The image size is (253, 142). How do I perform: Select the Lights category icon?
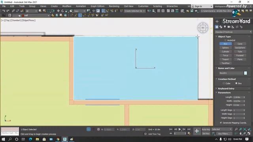point(225,27)
